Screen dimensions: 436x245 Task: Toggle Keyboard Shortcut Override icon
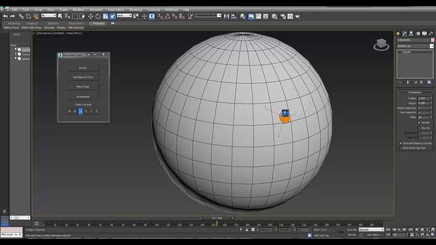151,16
